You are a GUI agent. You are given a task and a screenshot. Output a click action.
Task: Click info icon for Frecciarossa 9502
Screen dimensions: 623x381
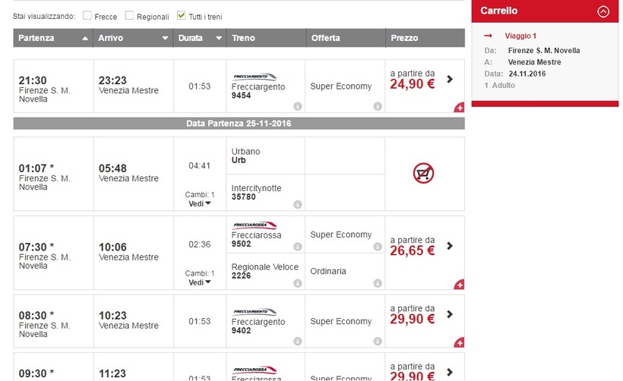298,247
